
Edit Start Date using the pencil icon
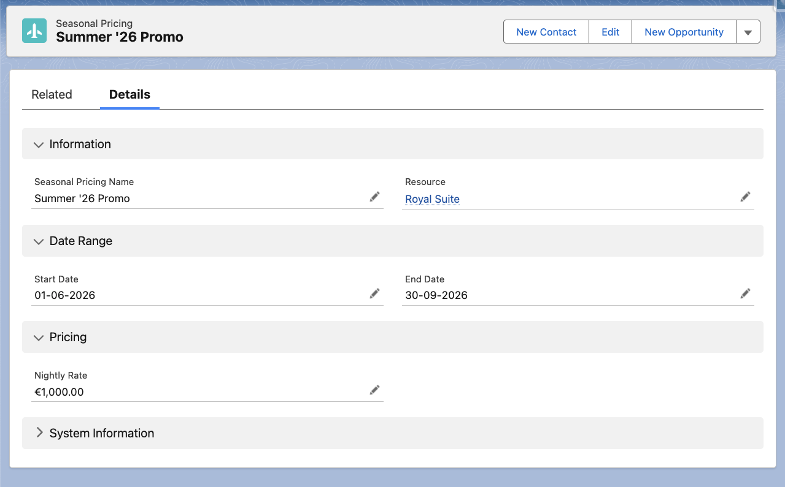(374, 293)
